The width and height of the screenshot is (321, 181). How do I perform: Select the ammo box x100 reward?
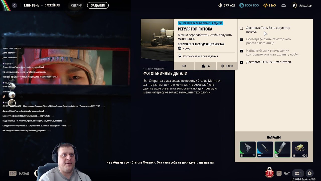point(300,149)
